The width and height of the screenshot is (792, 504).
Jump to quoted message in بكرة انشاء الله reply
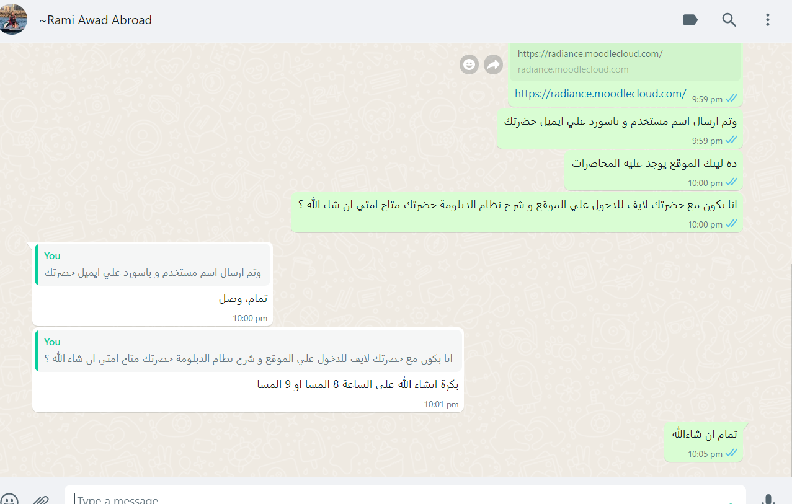click(x=249, y=350)
